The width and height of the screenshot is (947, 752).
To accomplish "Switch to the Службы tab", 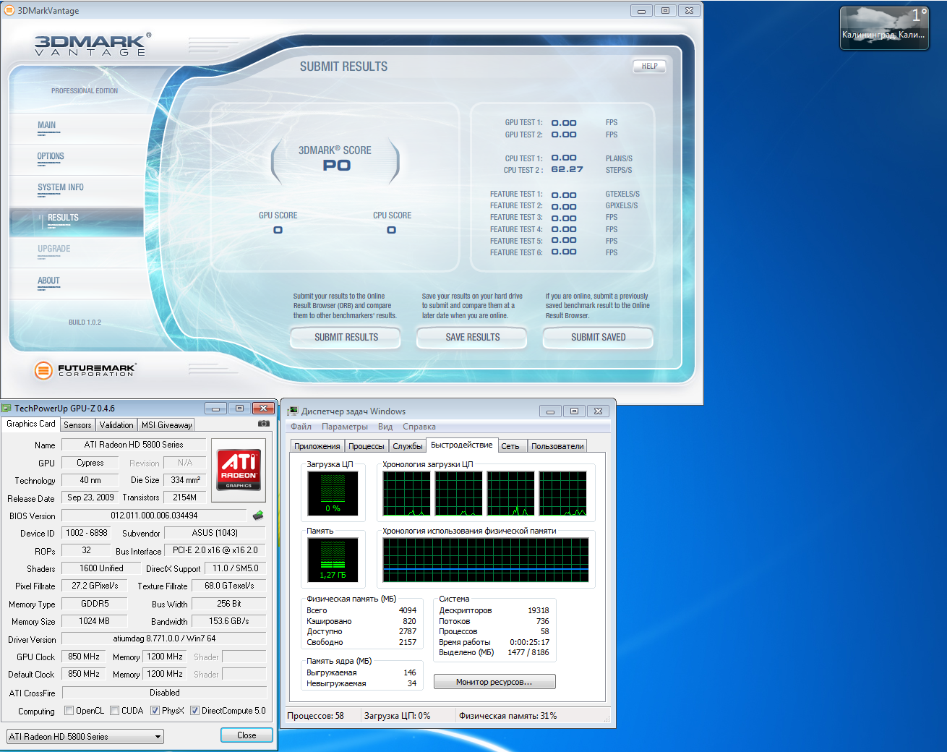I will [x=408, y=446].
